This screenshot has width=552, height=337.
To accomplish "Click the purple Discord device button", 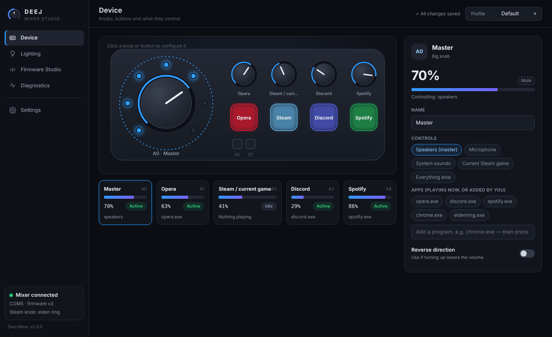I will pos(324,118).
